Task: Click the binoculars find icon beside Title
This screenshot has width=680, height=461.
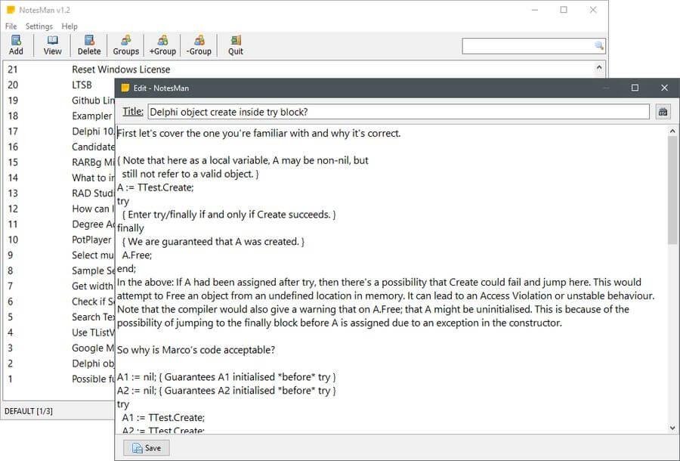Action: point(663,112)
